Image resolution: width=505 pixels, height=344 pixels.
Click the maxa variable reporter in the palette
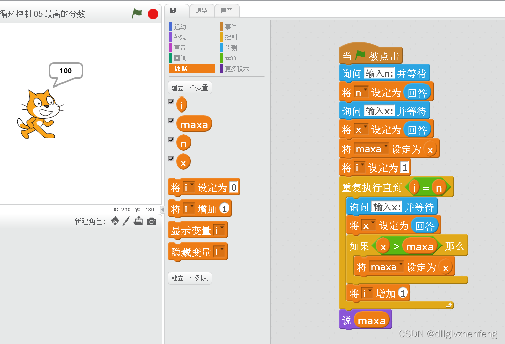coord(194,124)
